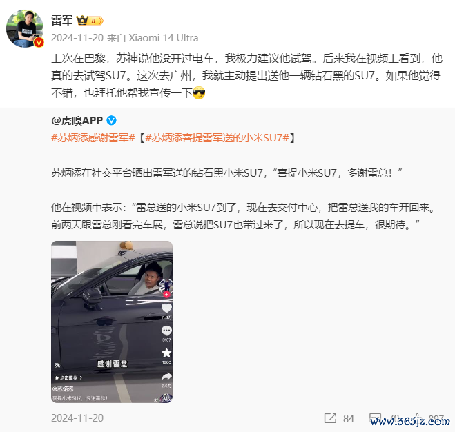This screenshot has width=455, height=432.
Task: Tap the star favorite icon on video
Action: 166,353
